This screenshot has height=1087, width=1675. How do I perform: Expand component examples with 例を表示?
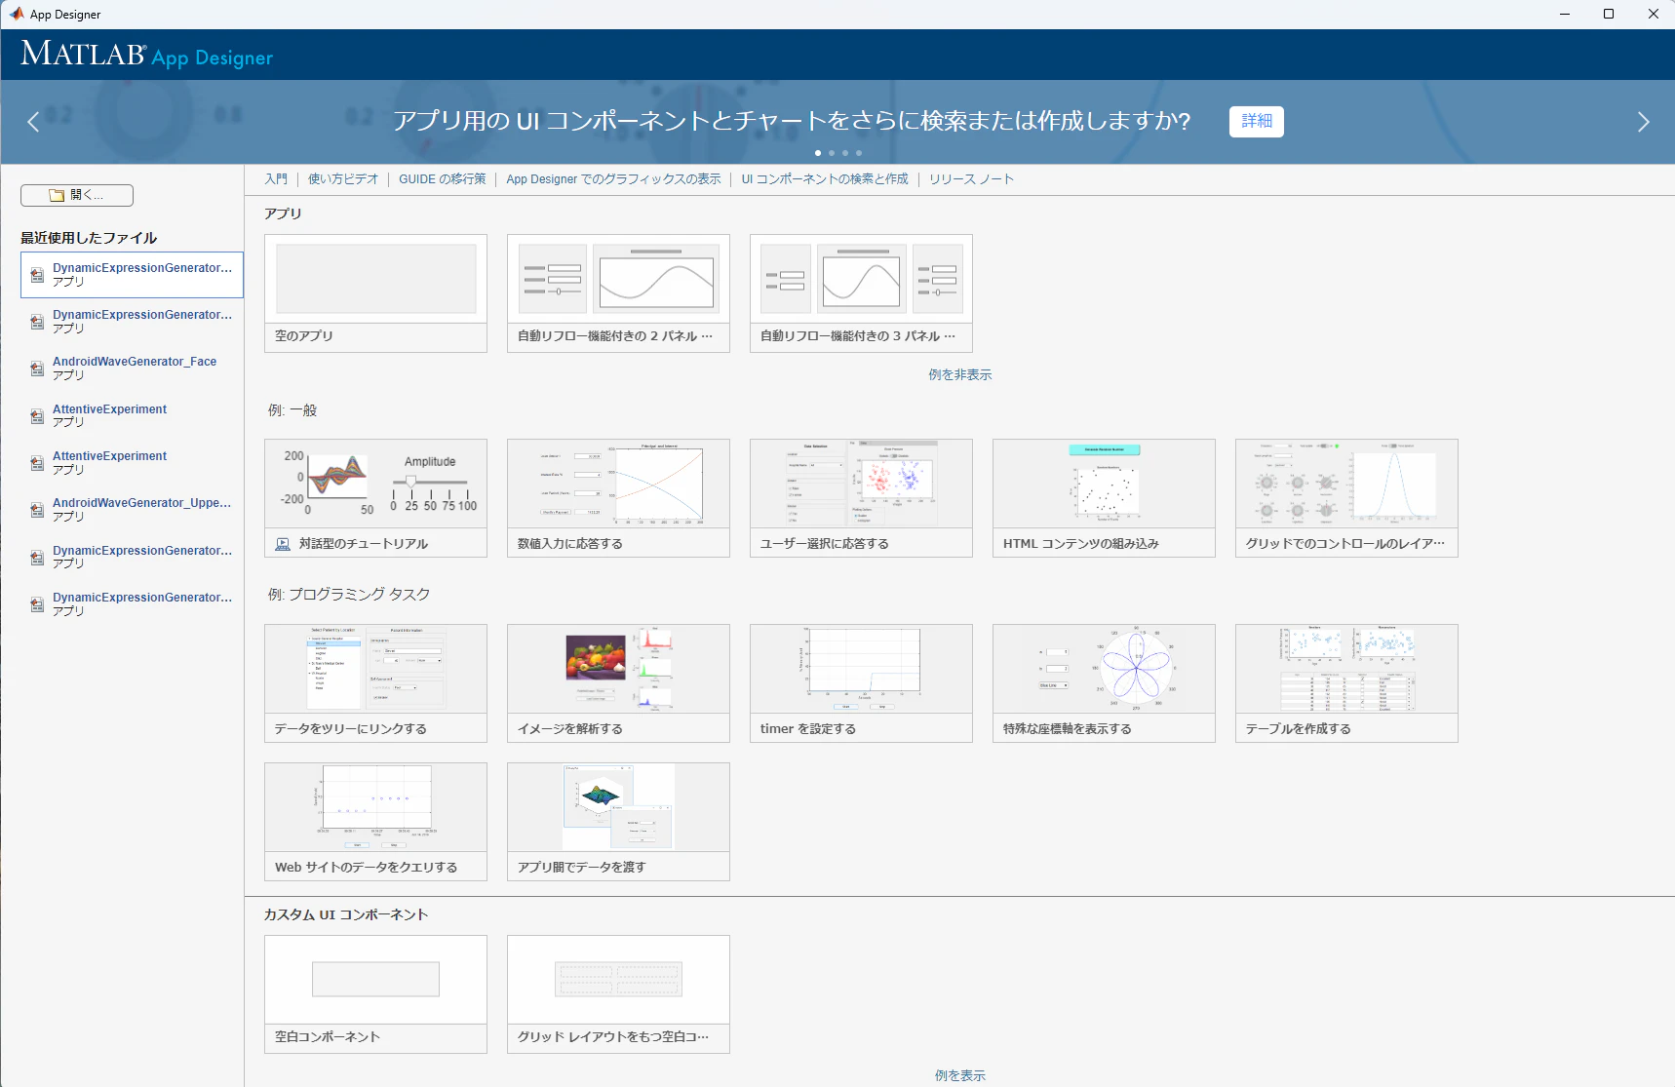click(x=960, y=1076)
